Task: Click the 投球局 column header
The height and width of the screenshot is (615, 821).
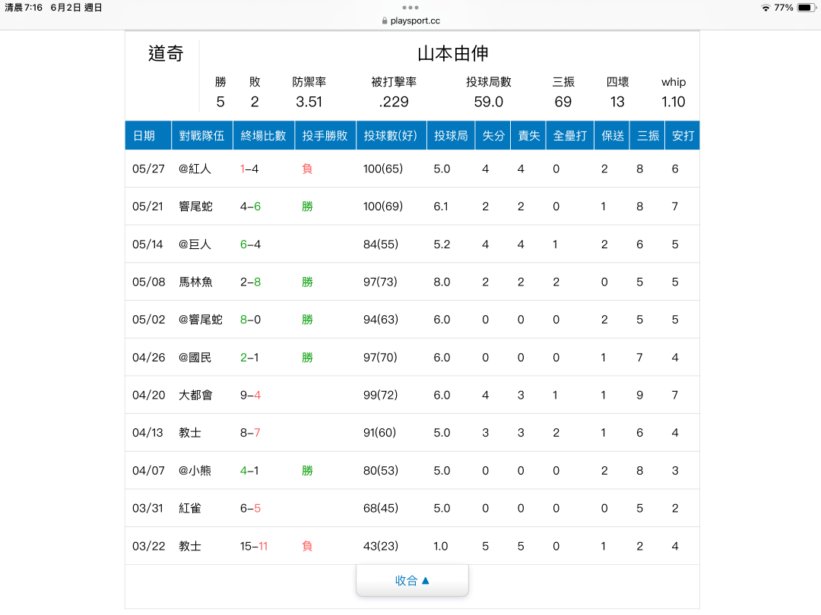Action: (451, 136)
